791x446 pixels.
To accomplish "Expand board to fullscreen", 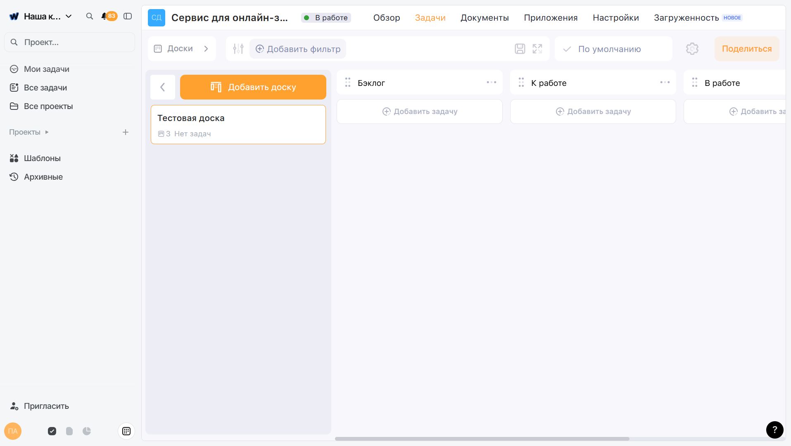I will 537,49.
